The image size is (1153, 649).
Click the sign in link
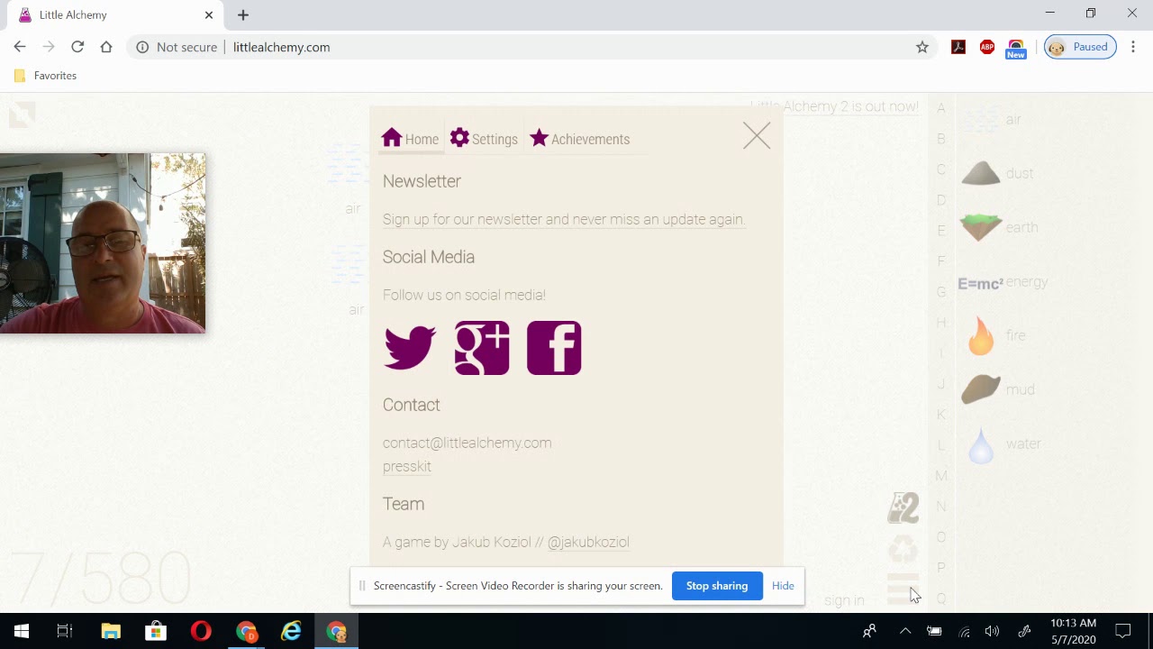[x=844, y=600]
